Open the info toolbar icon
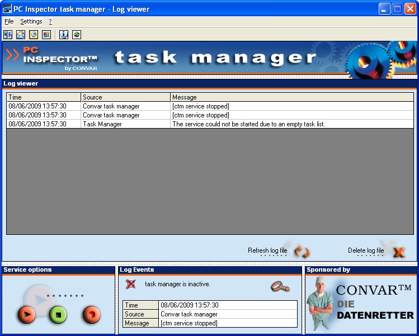 point(64,35)
